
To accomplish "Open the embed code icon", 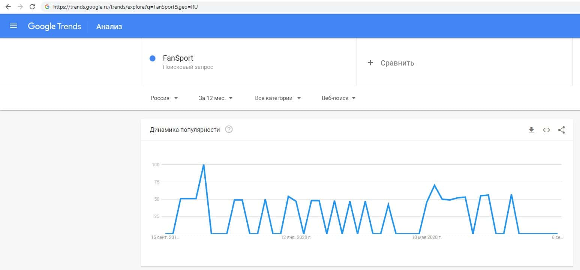I will click(546, 130).
